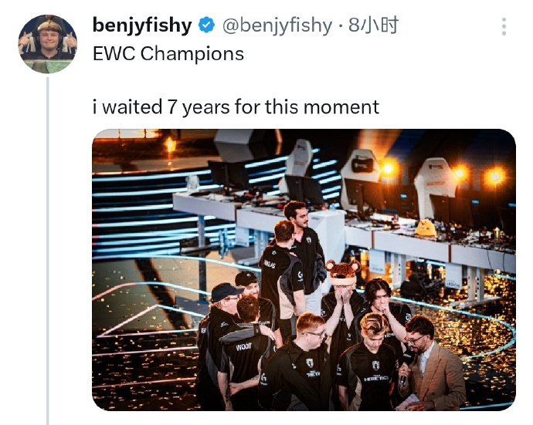
Task: Click the WOOT jersey in the photo
Action: click(244, 347)
